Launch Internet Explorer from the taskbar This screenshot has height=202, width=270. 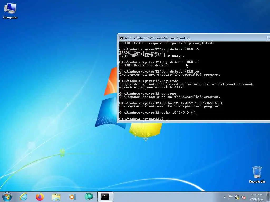23,197
